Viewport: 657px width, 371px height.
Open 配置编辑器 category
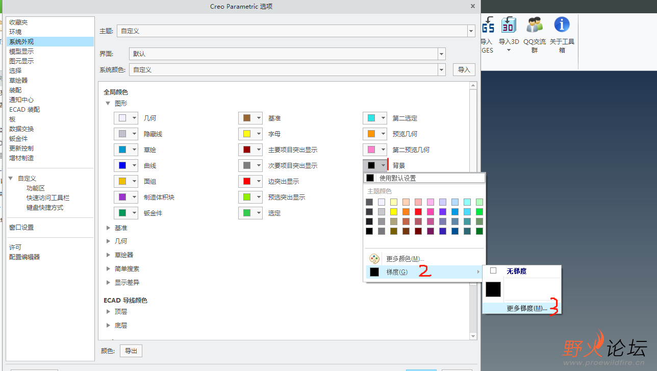point(24,257)
